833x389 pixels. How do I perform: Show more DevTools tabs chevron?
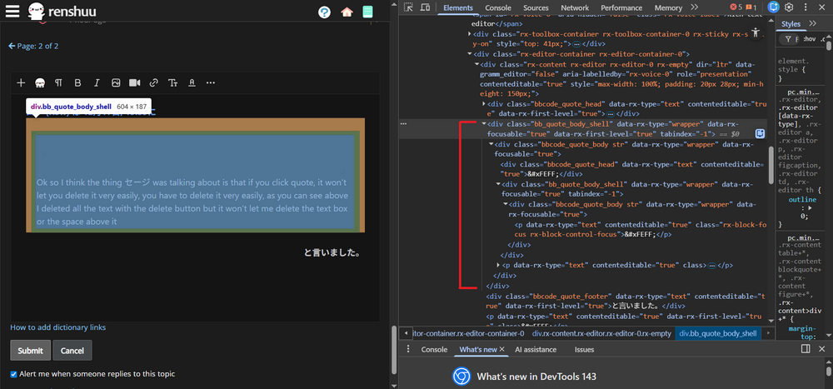tap(694, 7)
